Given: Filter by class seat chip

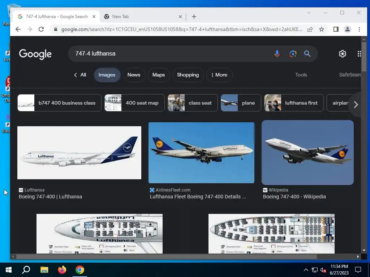Looking at the screenshot, I should [x=193, y=103].
